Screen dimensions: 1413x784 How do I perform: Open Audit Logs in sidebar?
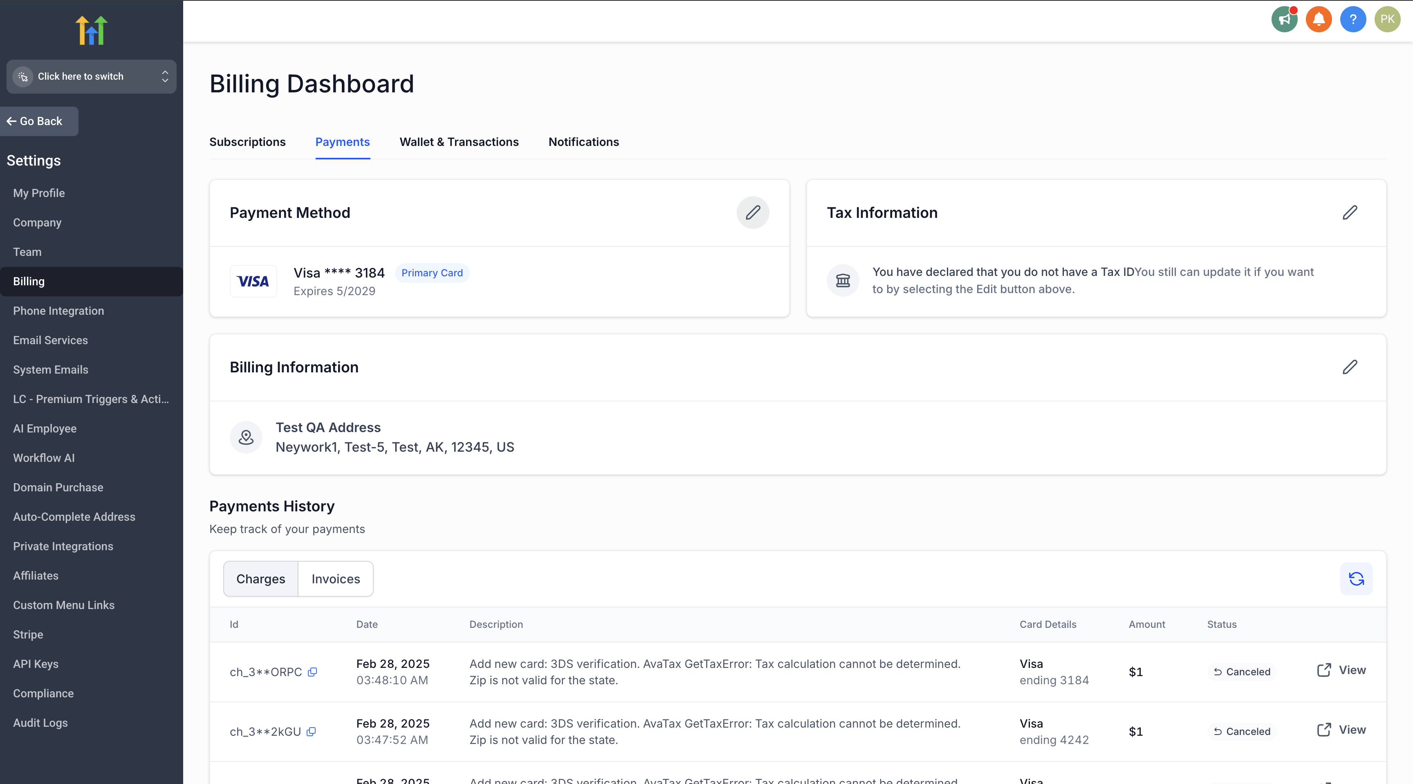point(40,723)
